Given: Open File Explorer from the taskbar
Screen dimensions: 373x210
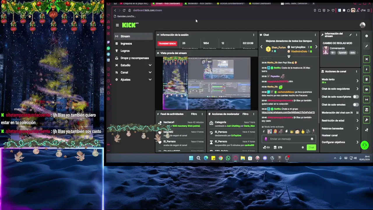Looking at the screenshot, I should pos(243,158).
